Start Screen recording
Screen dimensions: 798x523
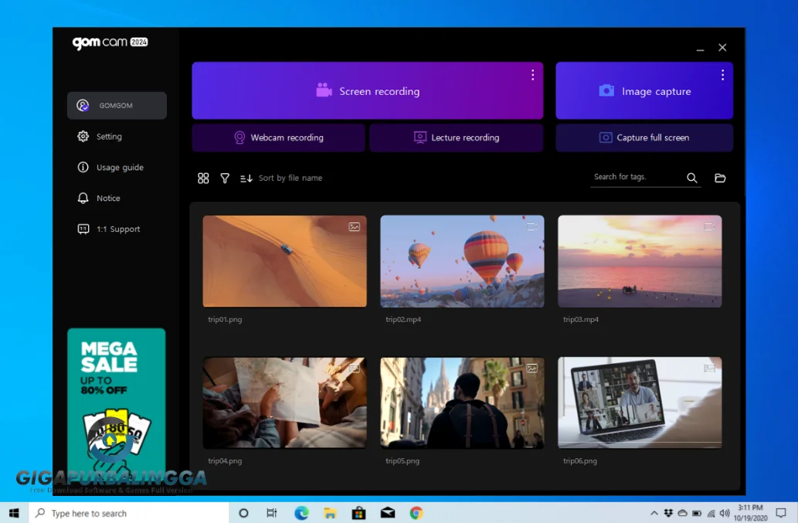point(368,91)
